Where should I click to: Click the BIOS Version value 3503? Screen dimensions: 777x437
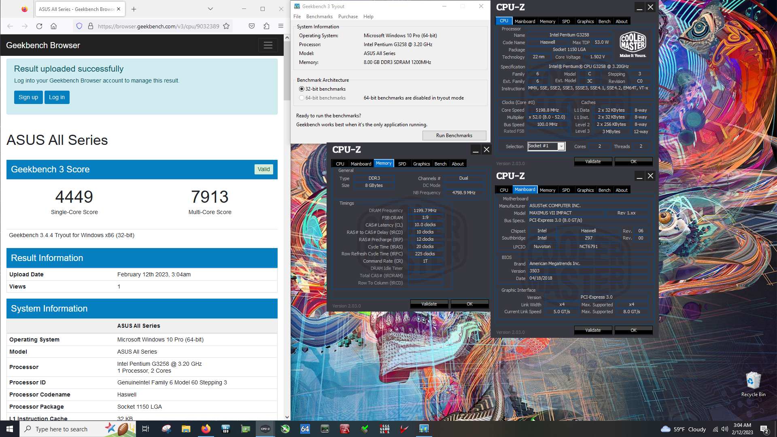coord(534,271)
